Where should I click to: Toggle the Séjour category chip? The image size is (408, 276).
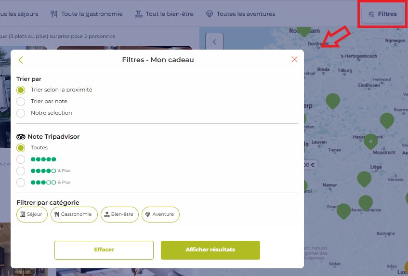pyautogui.click(x=32, y=214)
